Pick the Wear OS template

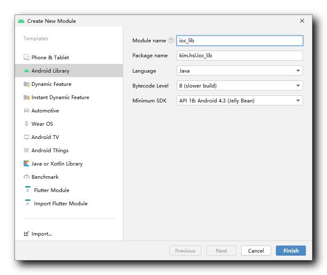[x=69, y=124]
